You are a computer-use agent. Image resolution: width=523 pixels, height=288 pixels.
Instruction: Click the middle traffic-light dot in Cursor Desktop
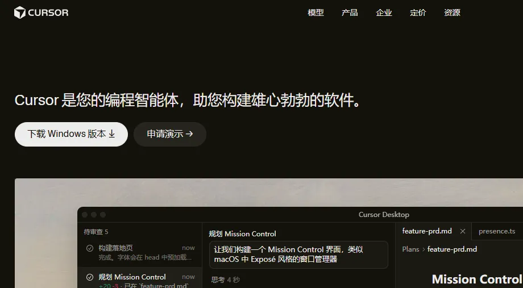[94, 215]
